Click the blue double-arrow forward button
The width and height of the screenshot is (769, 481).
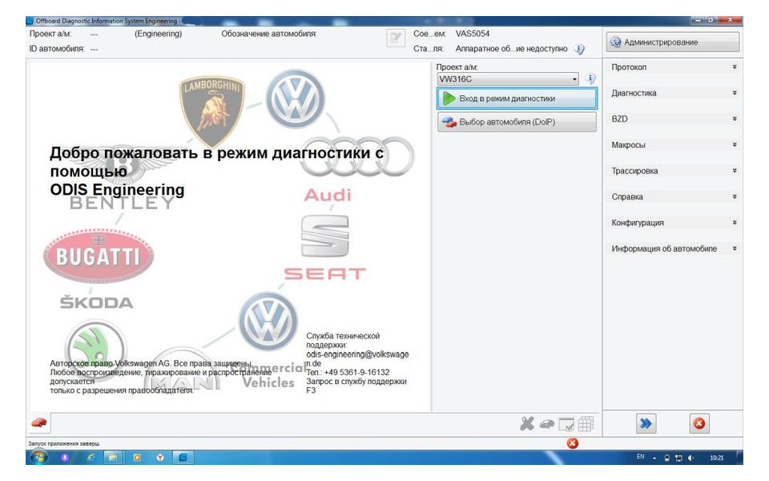coord(646,423)
